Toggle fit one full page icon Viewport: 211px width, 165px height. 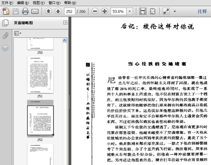[153, 11]
